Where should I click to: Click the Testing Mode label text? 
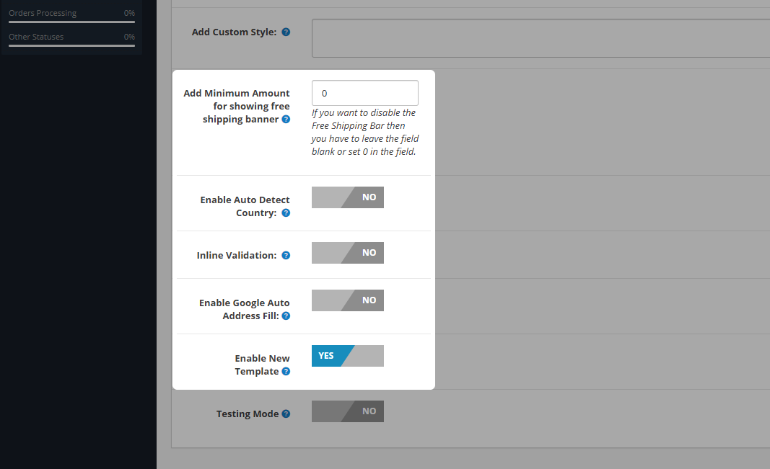point(248,414)
